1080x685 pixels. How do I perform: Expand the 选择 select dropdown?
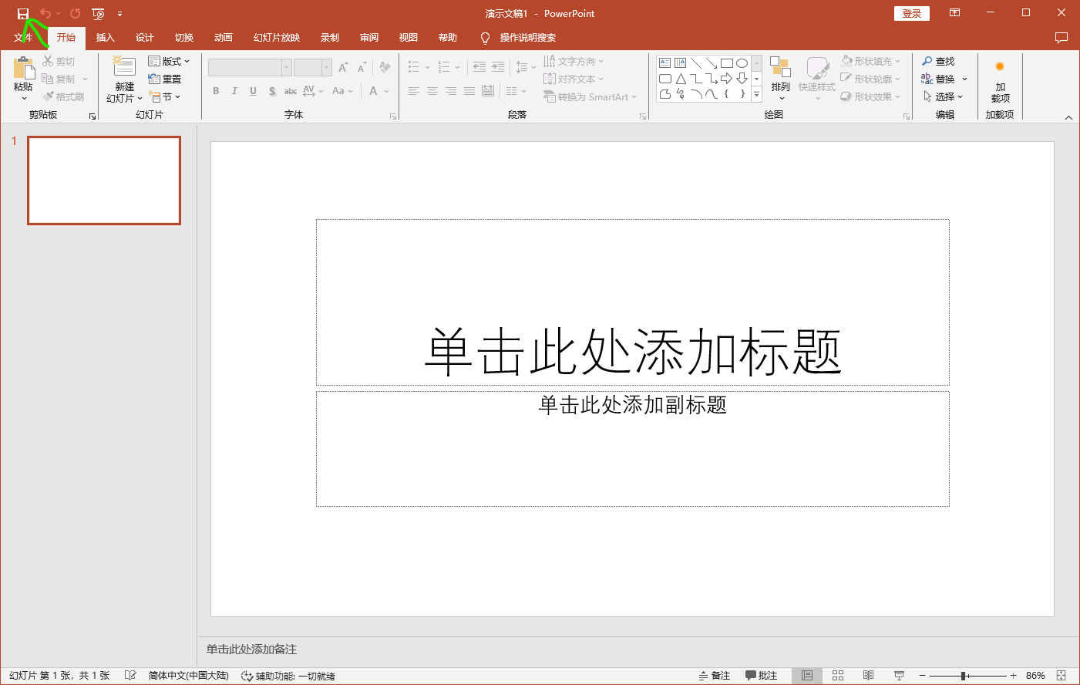[x=944, y=97]
